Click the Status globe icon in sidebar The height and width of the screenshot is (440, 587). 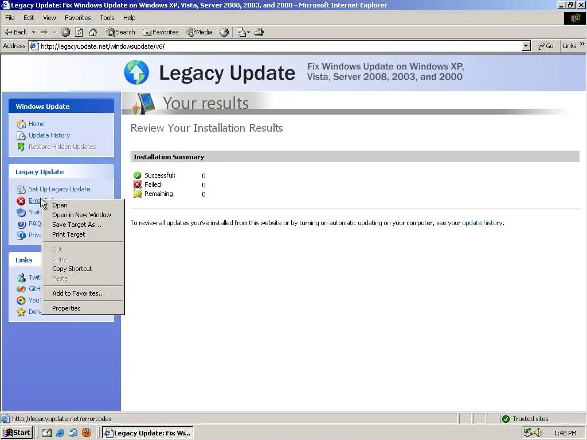pos(21,212)
